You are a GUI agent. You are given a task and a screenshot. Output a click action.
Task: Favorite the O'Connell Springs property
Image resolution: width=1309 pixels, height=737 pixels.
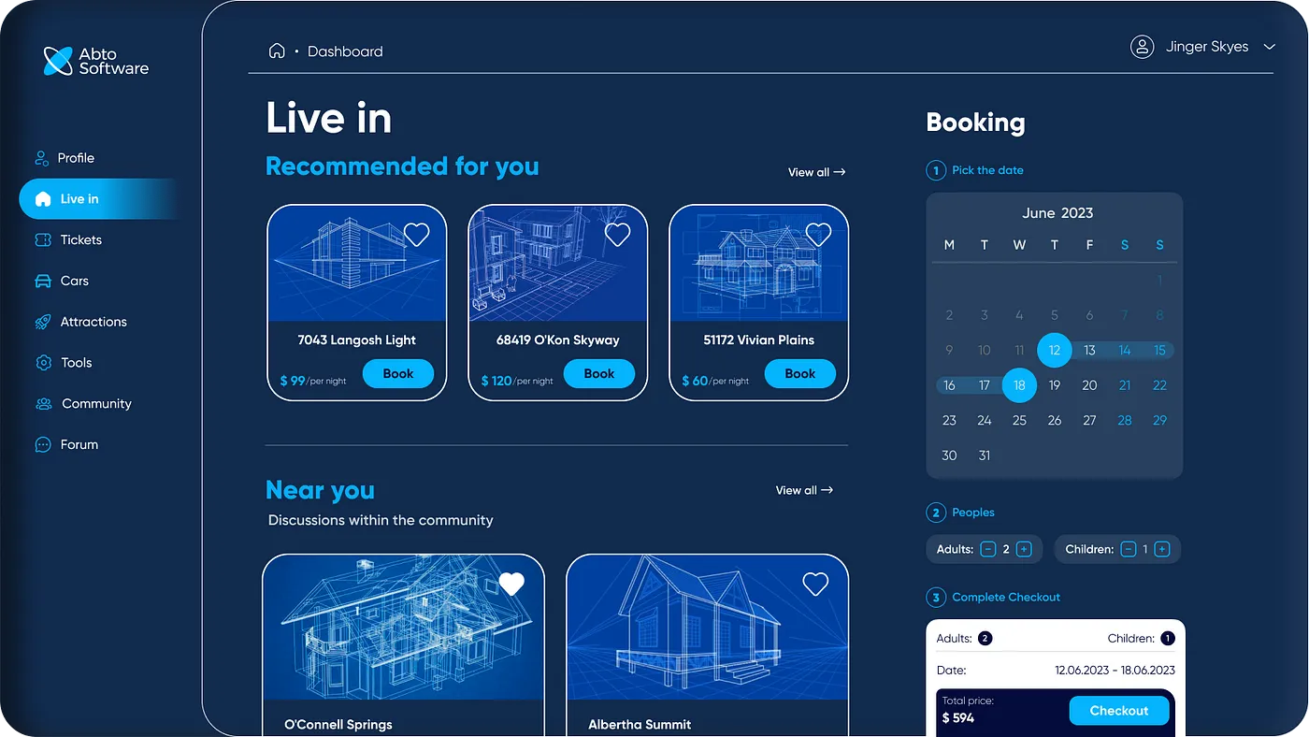pos(511,584)
